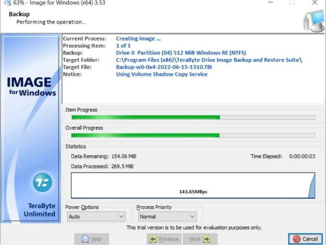This screenshot has width=326, height=245.
Task: Click the 'TeraByte Unlimited' sidebar text
Action: pos(40,210)
